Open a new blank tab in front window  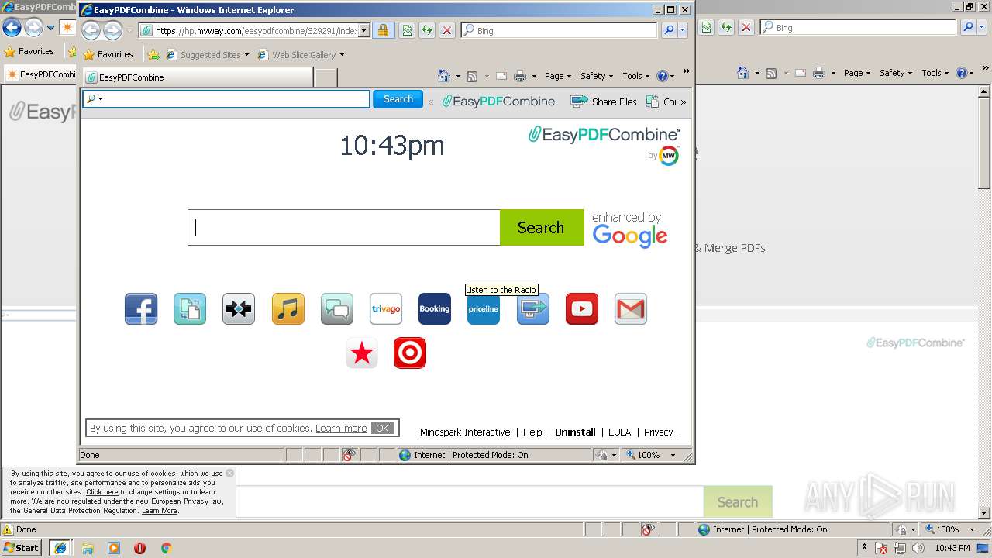coord(326,77)
